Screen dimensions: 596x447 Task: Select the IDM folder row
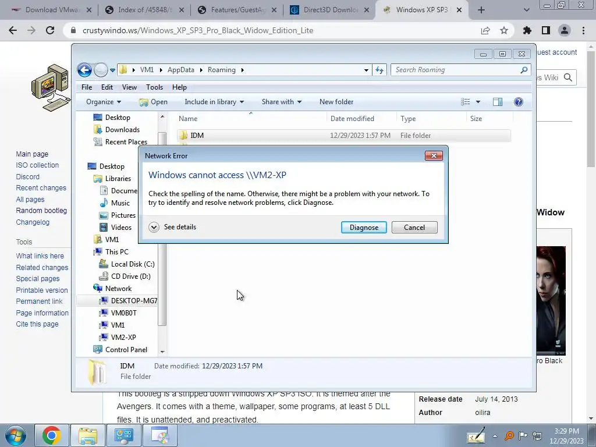coord(343,135)
